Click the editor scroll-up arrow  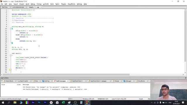[185, 10]
